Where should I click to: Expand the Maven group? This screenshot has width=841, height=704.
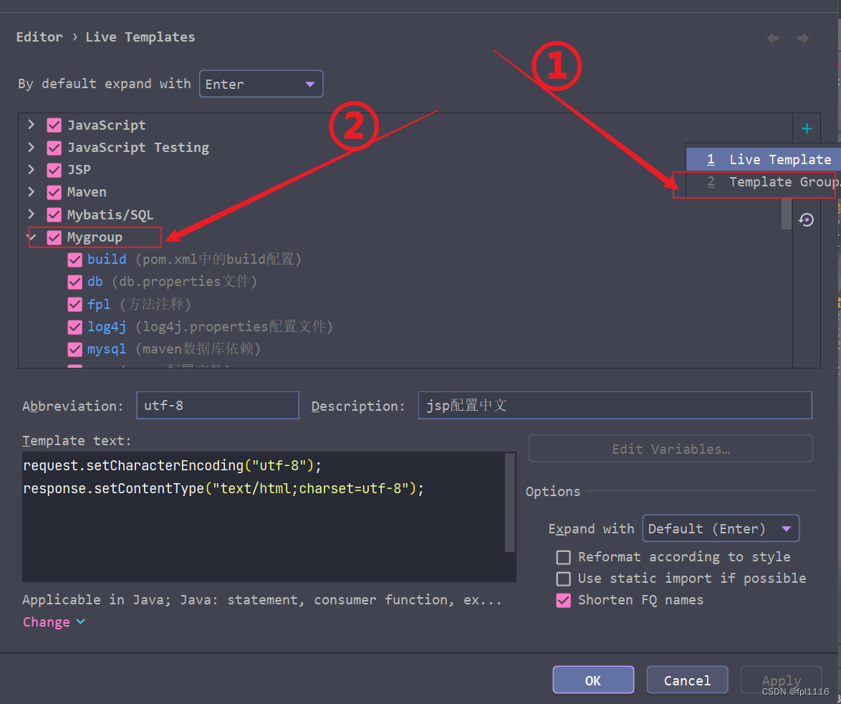click(31, 191)
